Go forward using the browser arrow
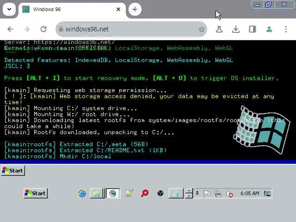296x222 pixels. point(27,29)
